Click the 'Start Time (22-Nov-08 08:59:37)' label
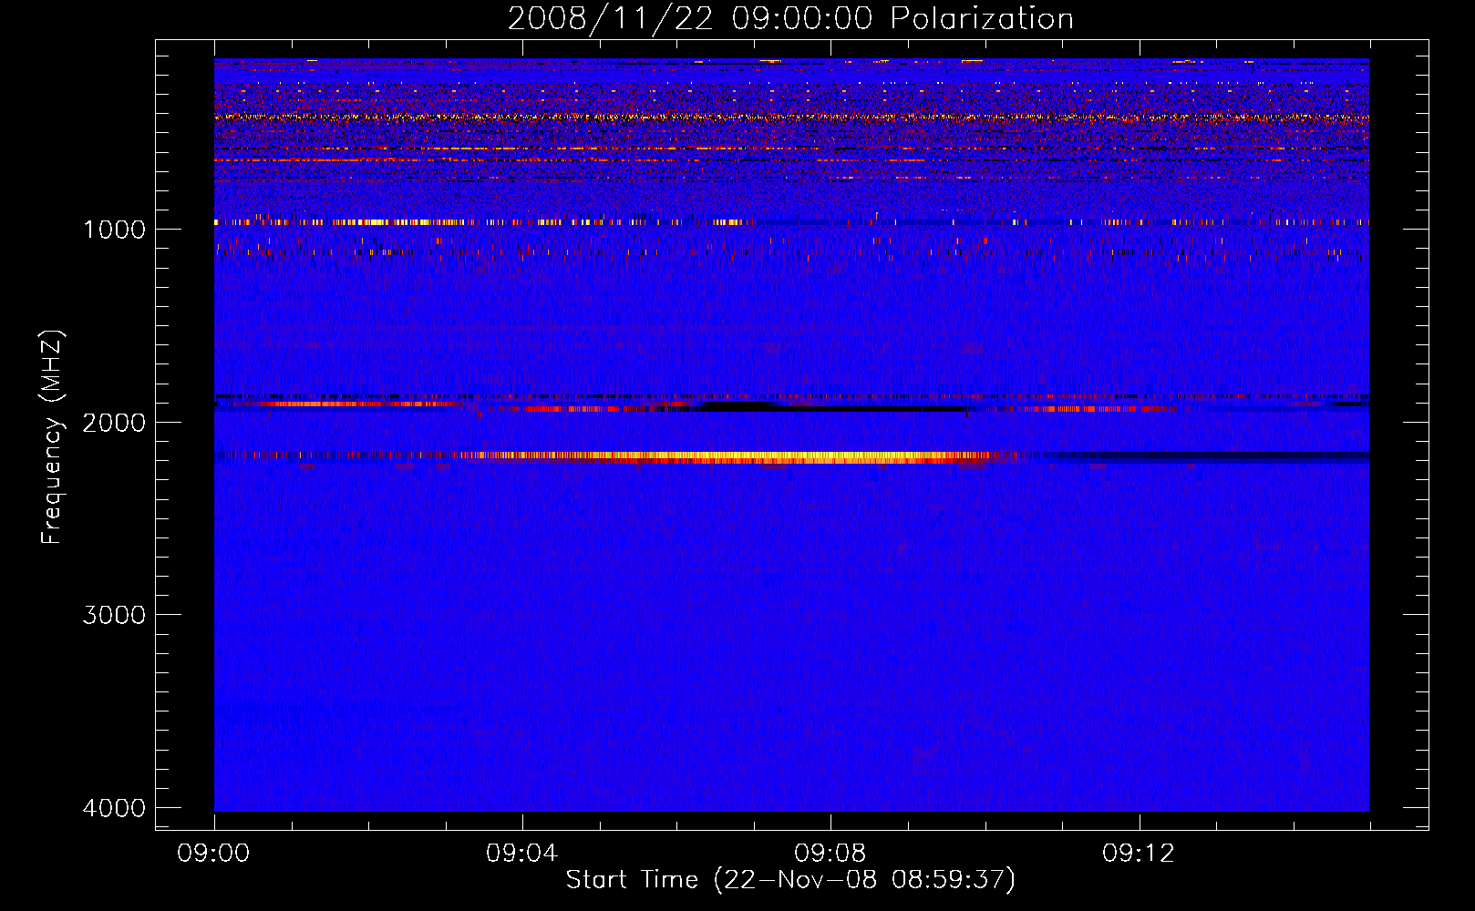 click(x=790, y=880)
